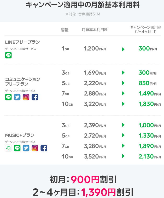Click the green arrow next to 2,880円/月
The height and width of the screenshot is (198, 164).
(123, 94)
